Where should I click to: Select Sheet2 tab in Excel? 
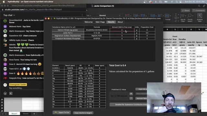coord(26,114)
